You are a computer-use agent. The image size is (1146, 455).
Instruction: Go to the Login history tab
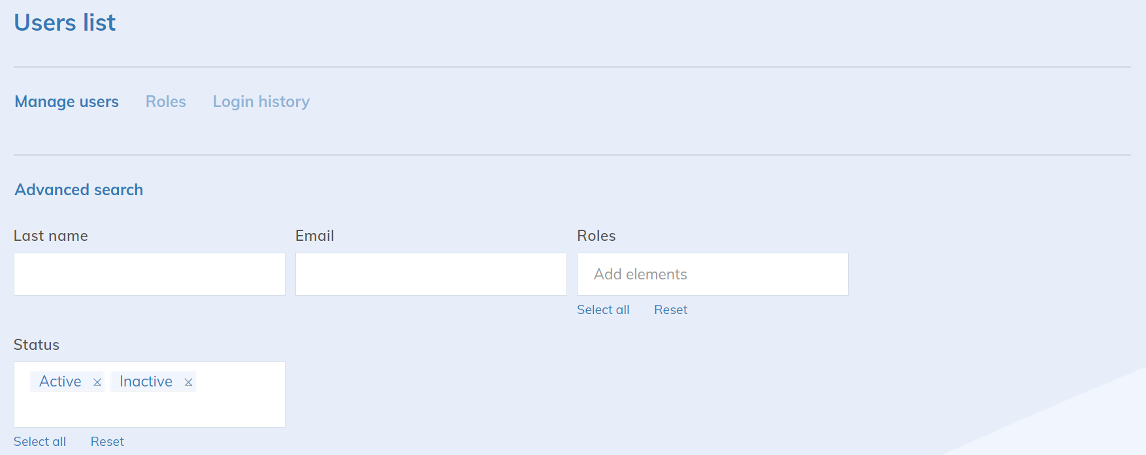(x=261, y=102)
